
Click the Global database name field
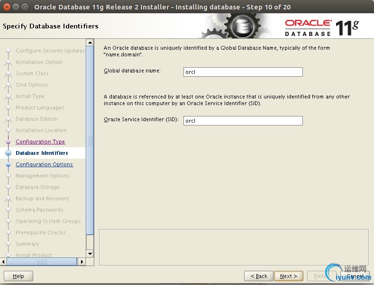243,72
